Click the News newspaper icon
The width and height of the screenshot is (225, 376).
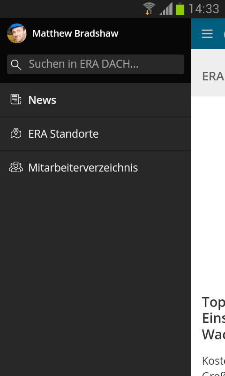click(x=16, y=99)
